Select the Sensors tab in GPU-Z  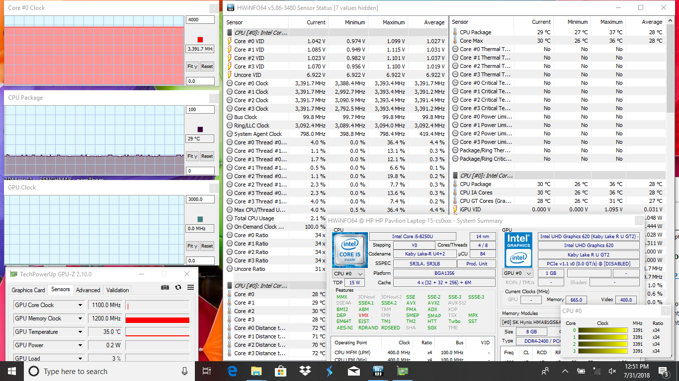(x=61, y=289)
